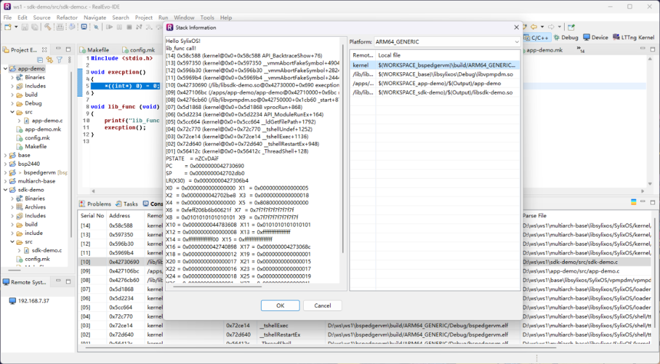Show hidden editor tabs list (14)
The image size is (660, 364).
[581, 50]
